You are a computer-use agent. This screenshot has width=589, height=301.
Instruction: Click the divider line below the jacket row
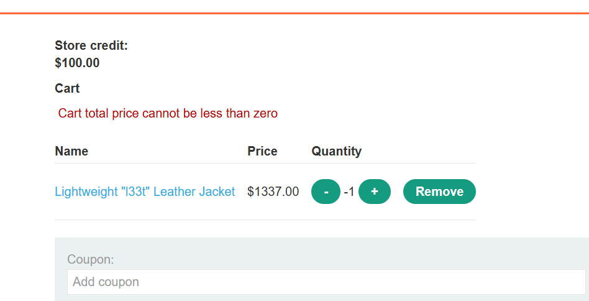265,220
